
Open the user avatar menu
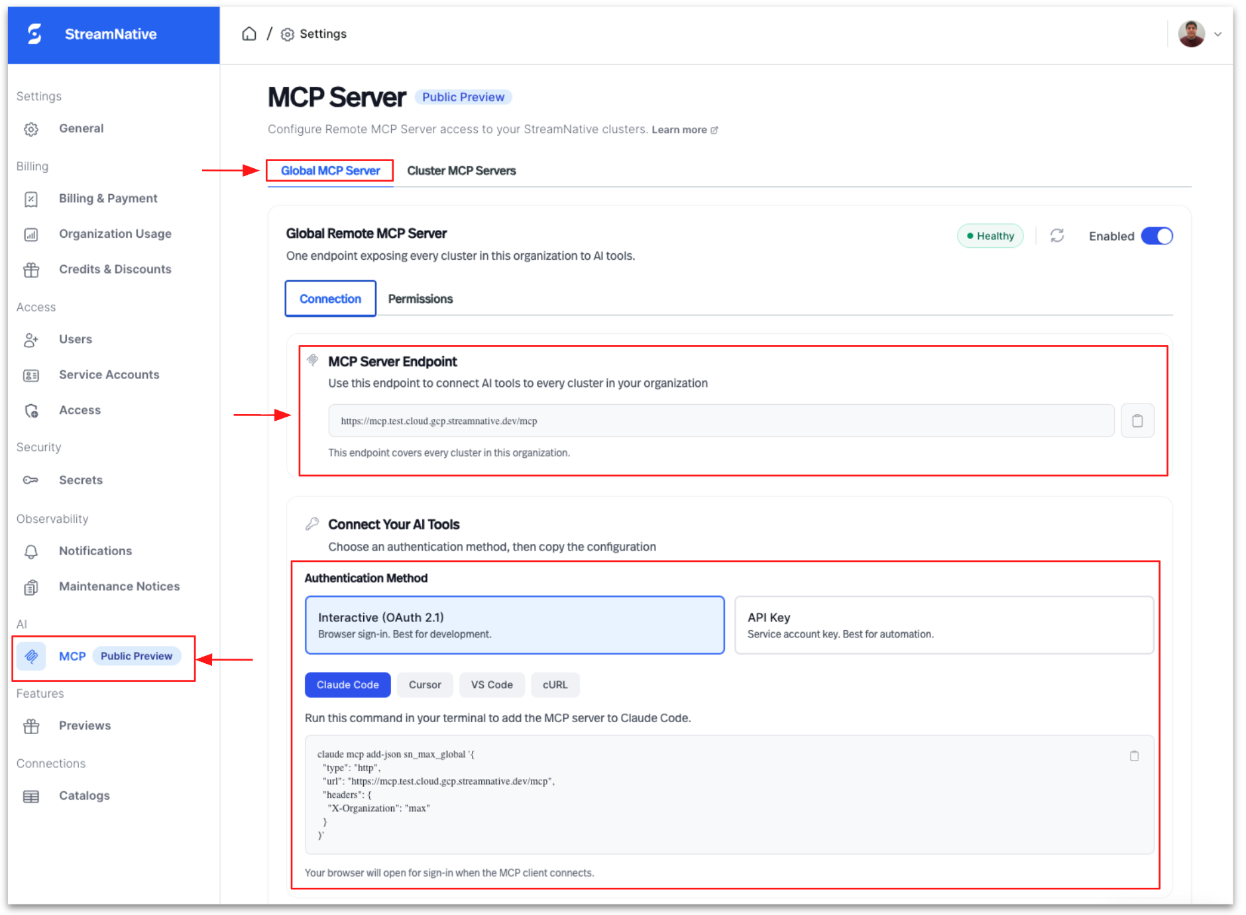[x=1191, y=34]
